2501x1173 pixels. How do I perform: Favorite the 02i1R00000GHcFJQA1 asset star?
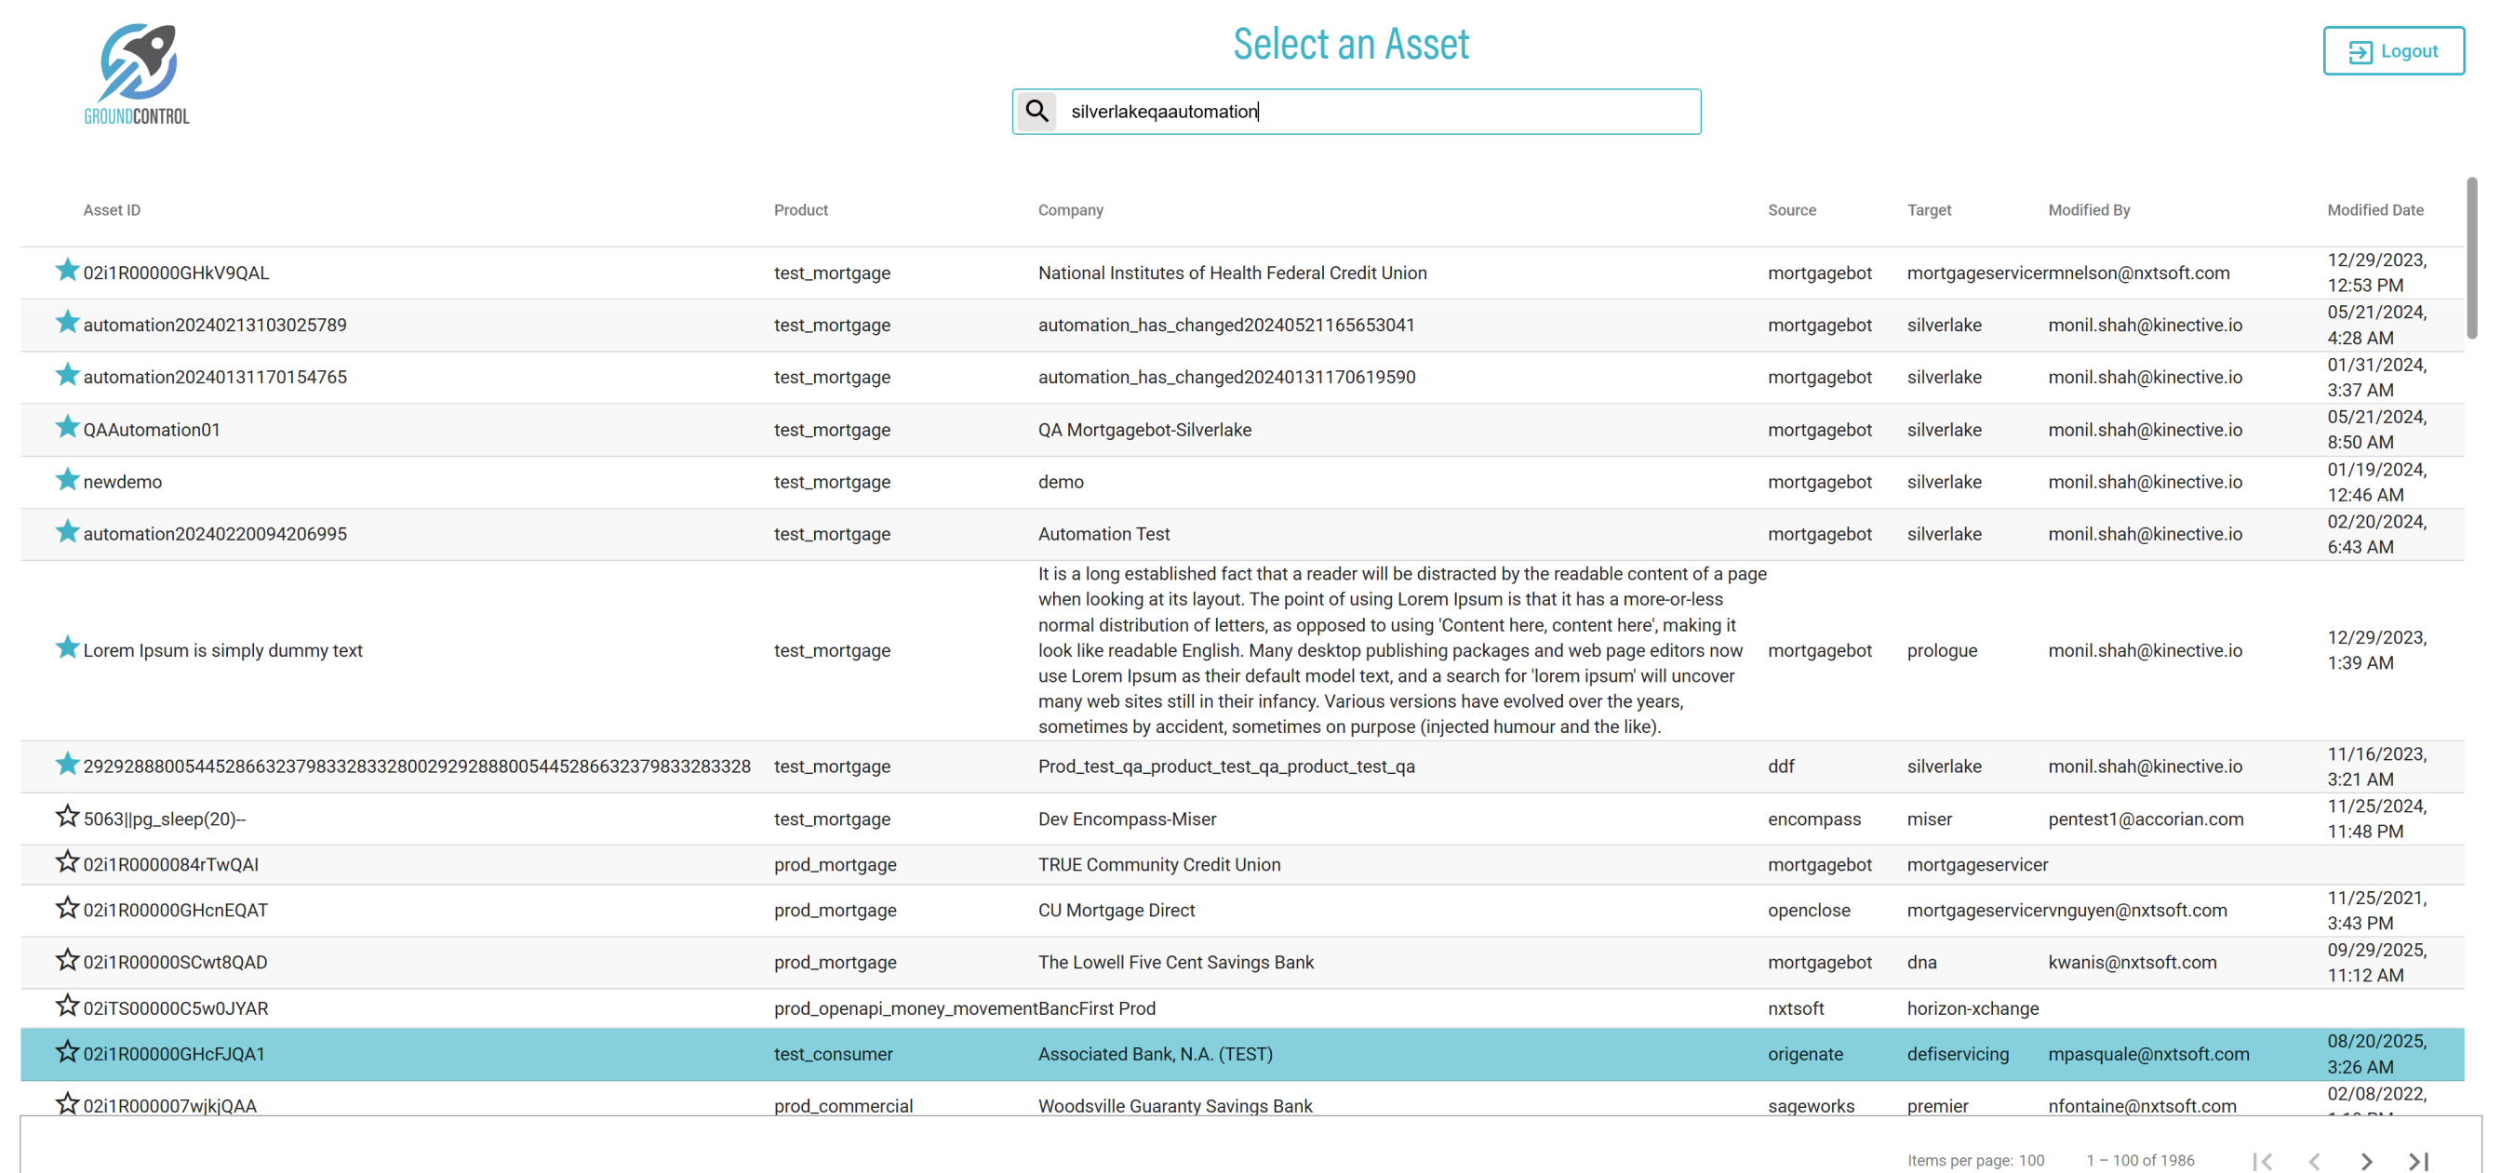pyautogui.click(x=67, y=1052)
